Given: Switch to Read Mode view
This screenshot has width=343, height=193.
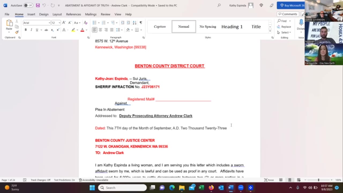Looking at the screenshot, I should point(281,180).
